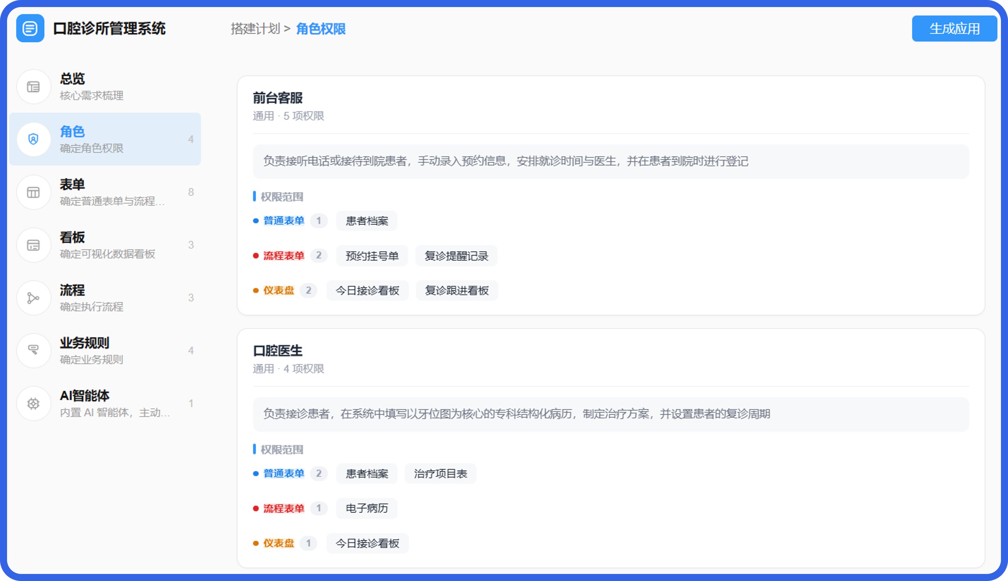Image resolution: width=1008 pixels, height=581 pixels.
Task: Click the 搭建计划 breadcrumb link
Action: click(x=256, y=29)
